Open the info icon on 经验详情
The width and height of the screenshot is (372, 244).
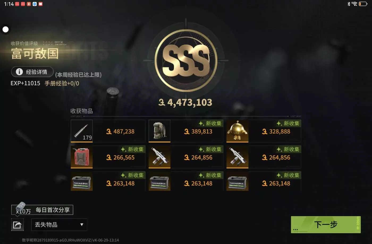point(19,72)
